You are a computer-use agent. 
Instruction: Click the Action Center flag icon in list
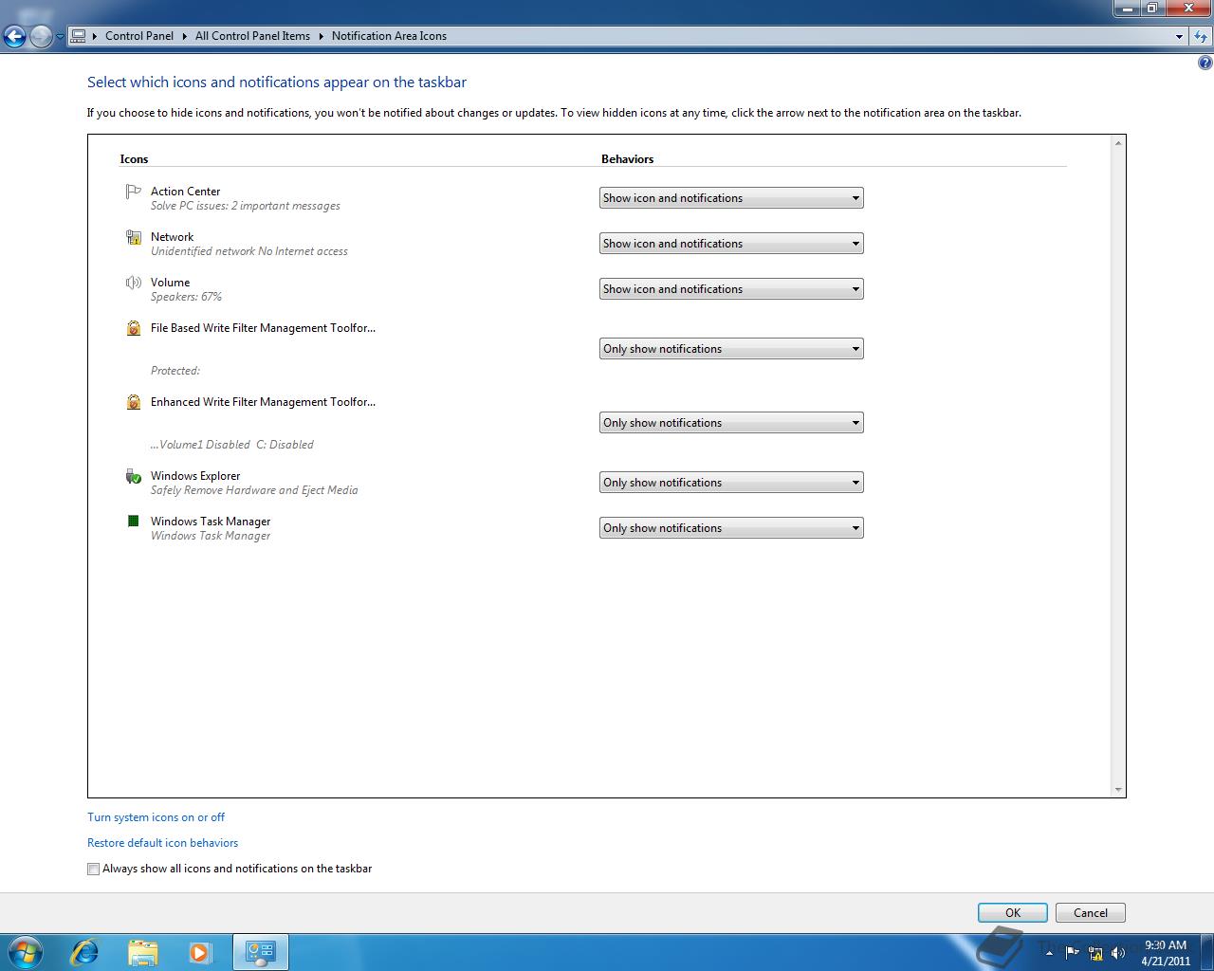tap(133, 192)
